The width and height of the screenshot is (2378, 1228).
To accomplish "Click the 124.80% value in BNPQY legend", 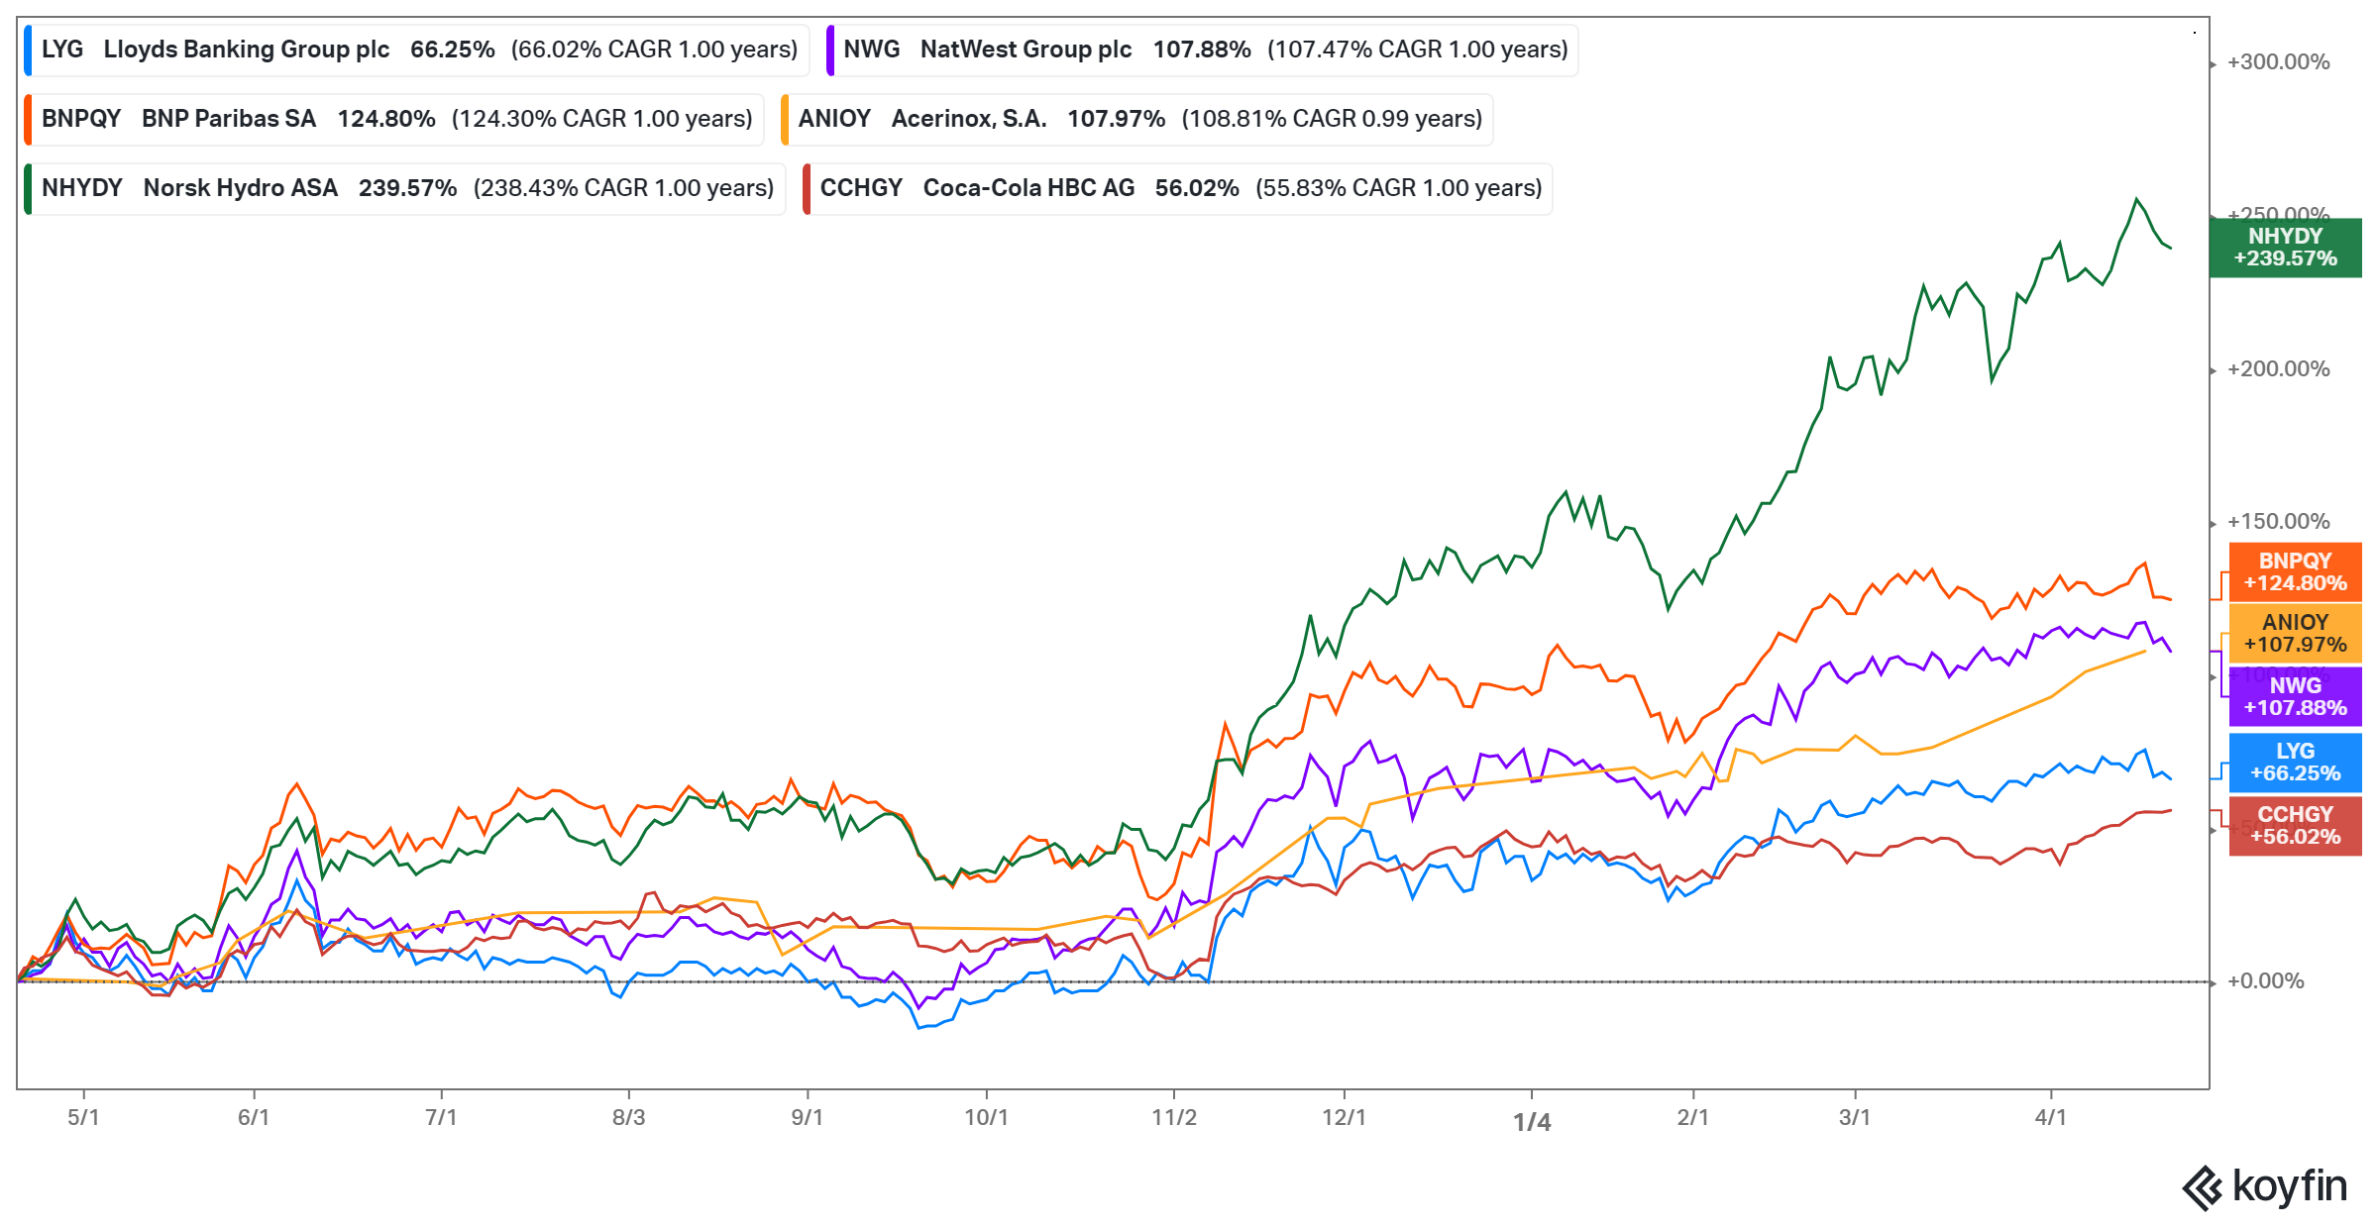I will click(x=386, y=119).
